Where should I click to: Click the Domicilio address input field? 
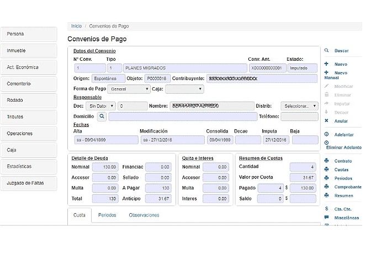183,117
